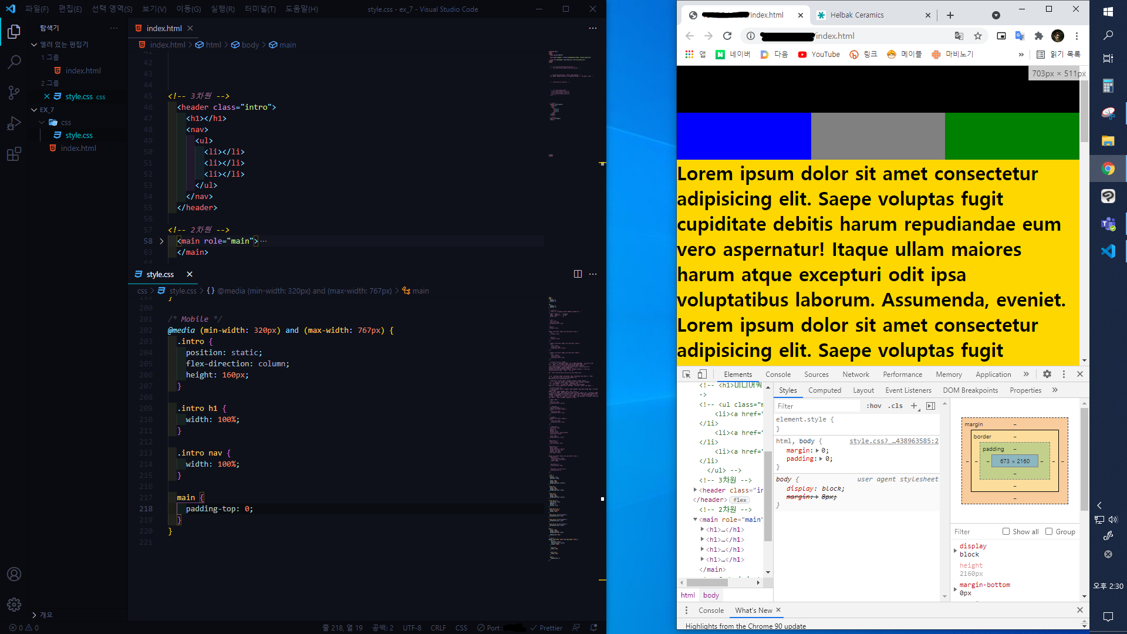Enable the Group checkbox
The width and height of the screenshot is (1127, 634).
[1049, 532]
